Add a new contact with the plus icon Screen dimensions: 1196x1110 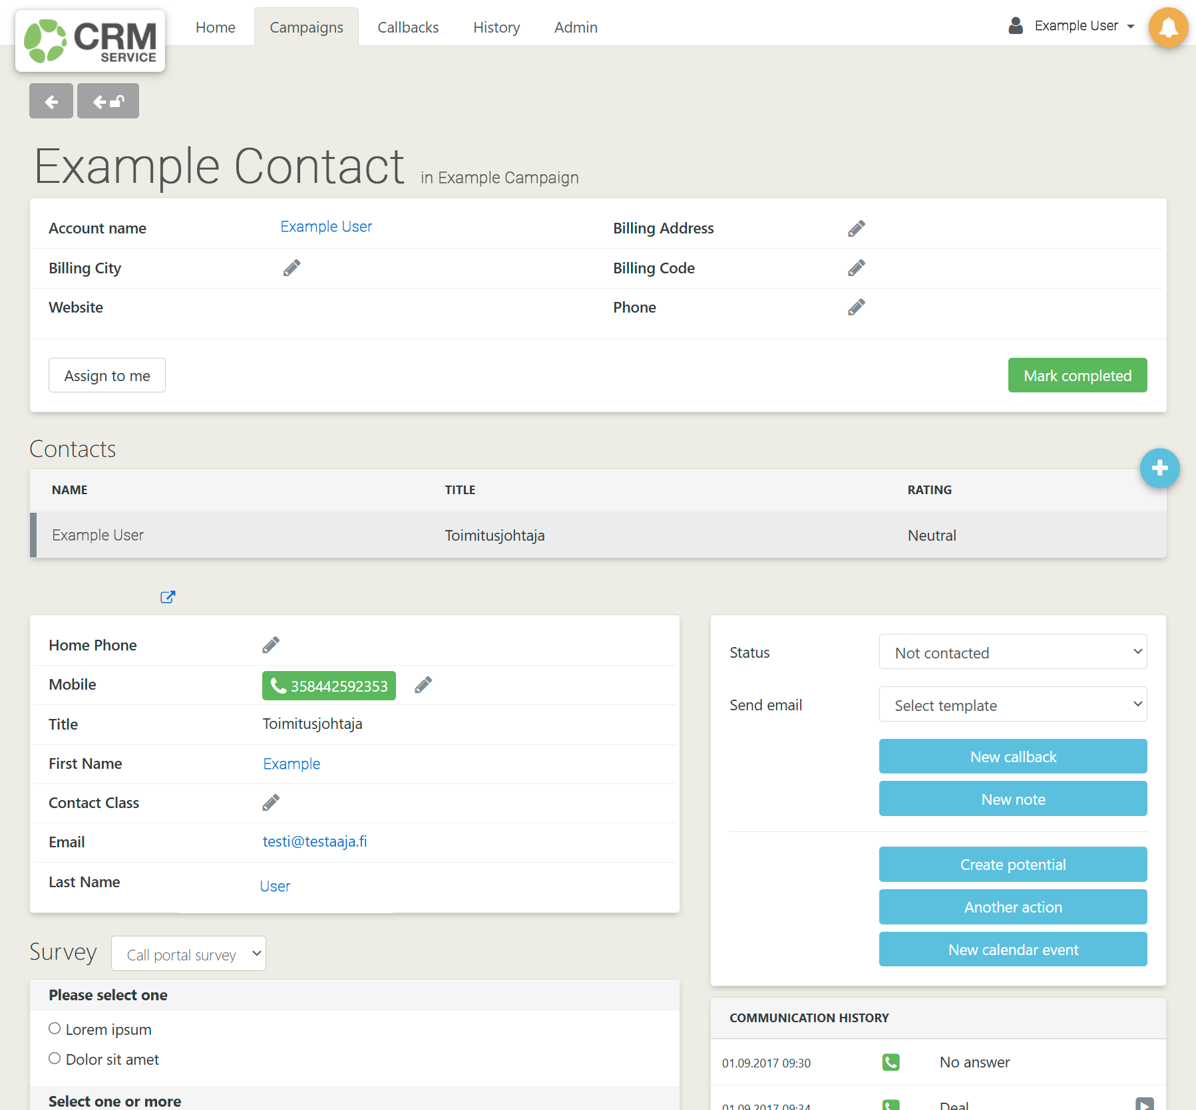click(x=1159, y=468)
